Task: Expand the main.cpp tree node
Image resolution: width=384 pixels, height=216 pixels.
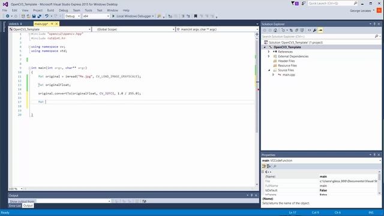Action: point(274,74)
